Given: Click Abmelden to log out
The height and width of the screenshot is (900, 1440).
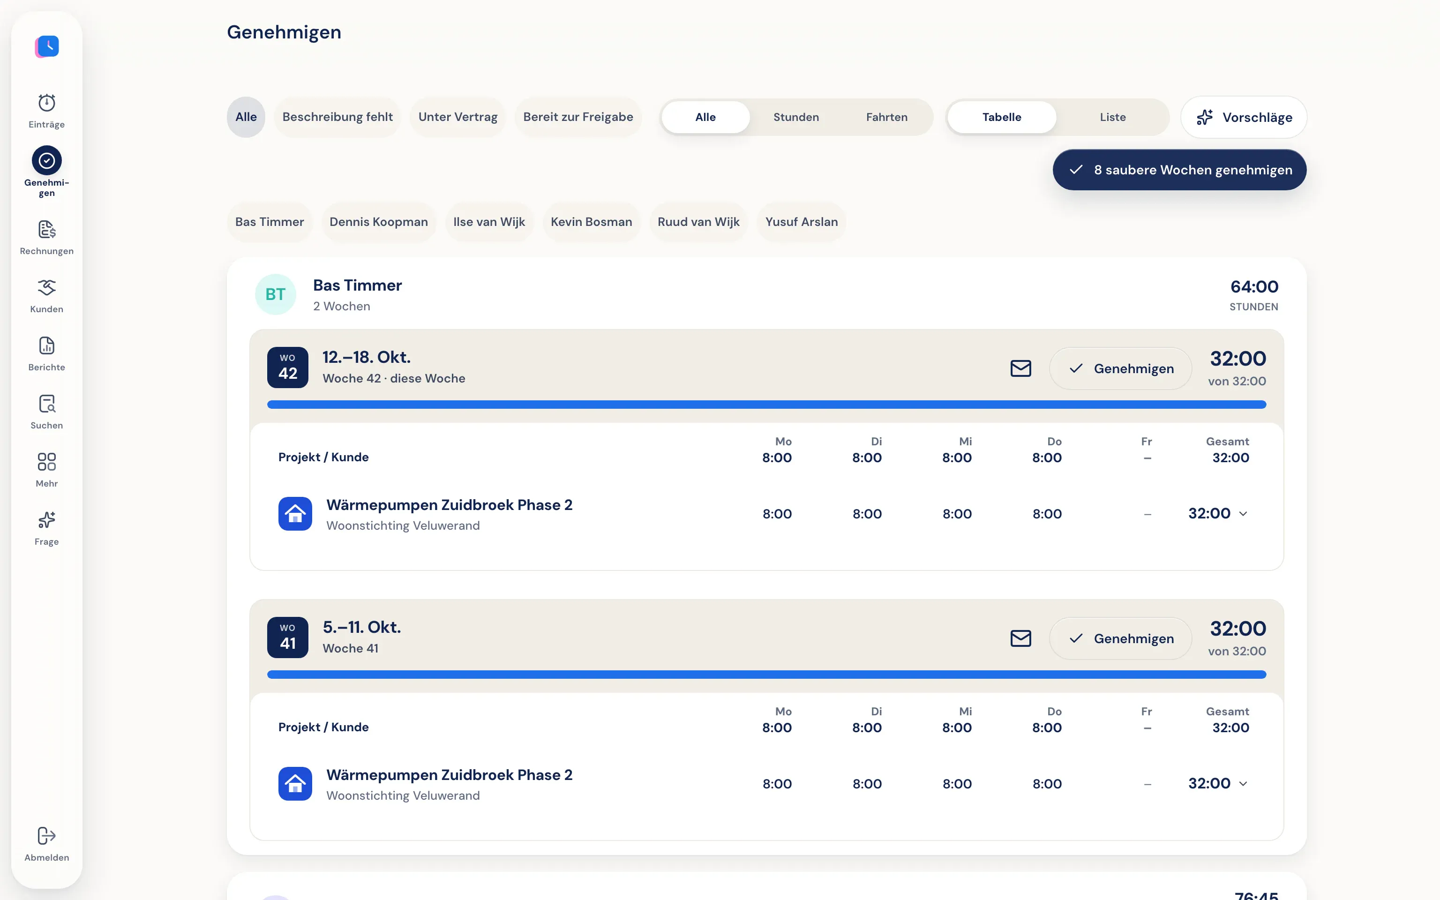Looking at the screenshot, I should [46, 844].
